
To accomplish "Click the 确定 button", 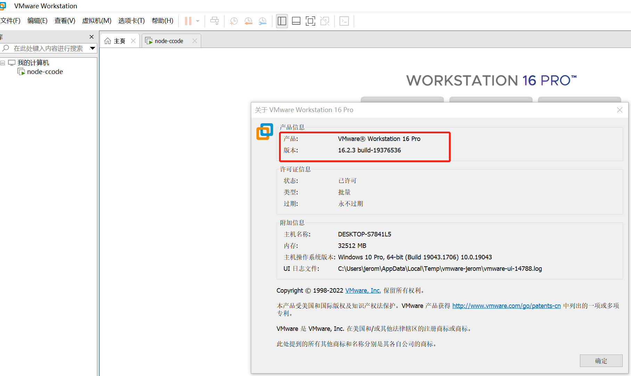I will point(601,361).
